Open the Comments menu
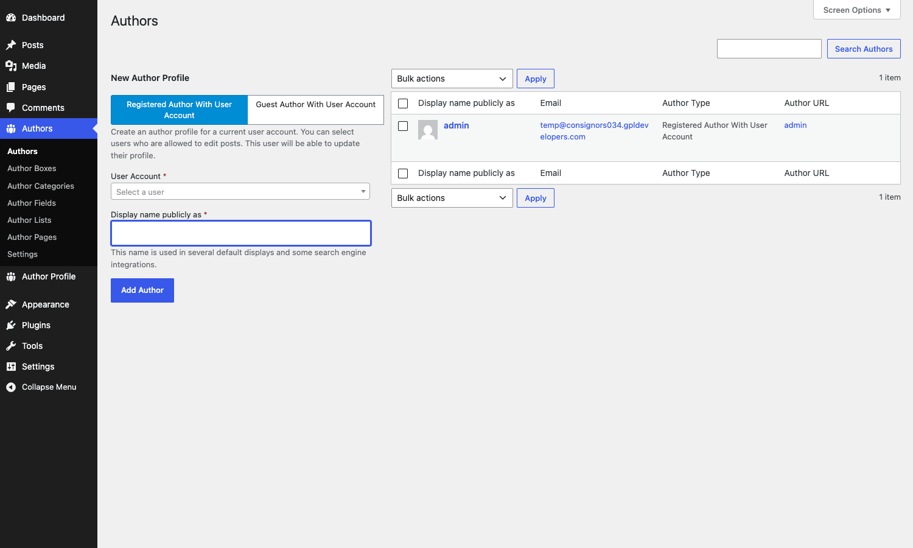 click(x=49, y=108)
